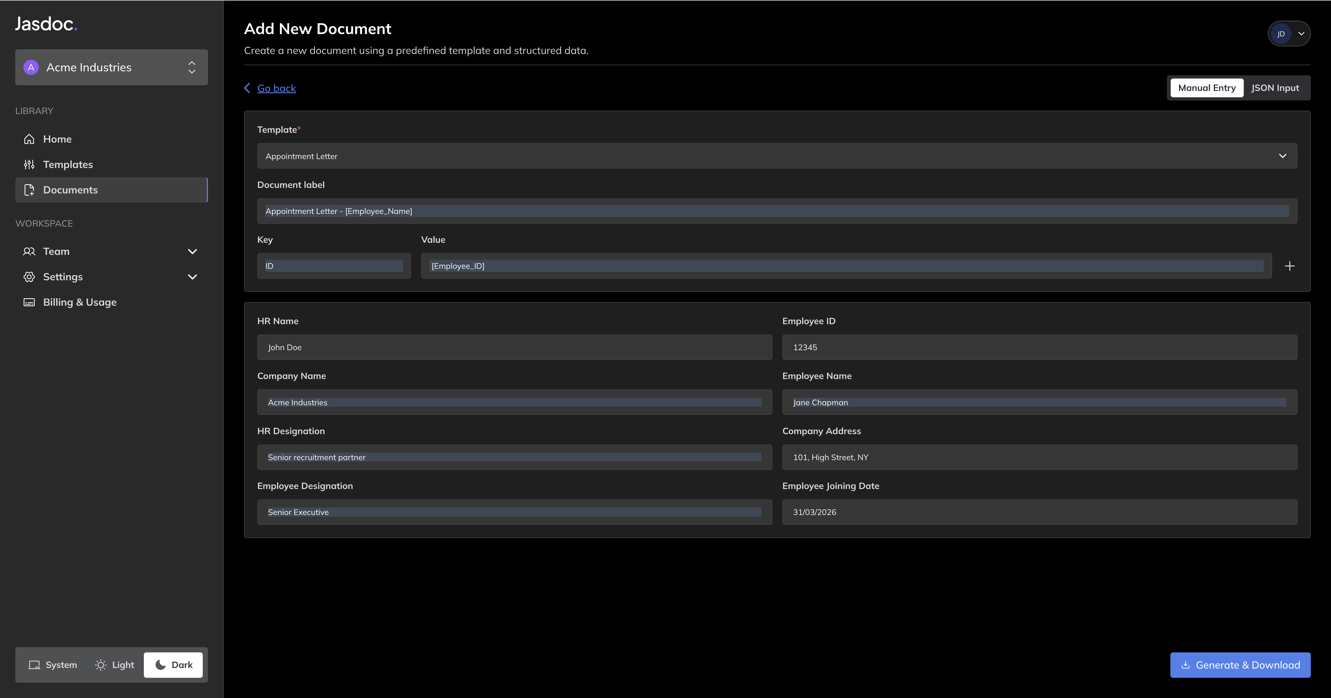This screenshot has height=698, width=1331.
Task: Expand the Settings submenu chevron
Action: tap(192, 277)
